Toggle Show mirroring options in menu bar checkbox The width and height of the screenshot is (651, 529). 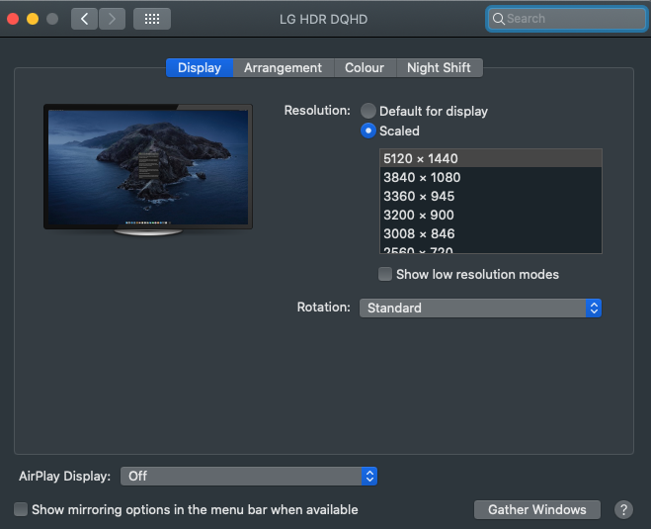pyautogui.click(x=21, y=509)
